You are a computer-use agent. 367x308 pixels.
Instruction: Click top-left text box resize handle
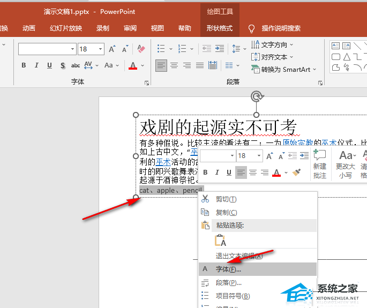136,115
